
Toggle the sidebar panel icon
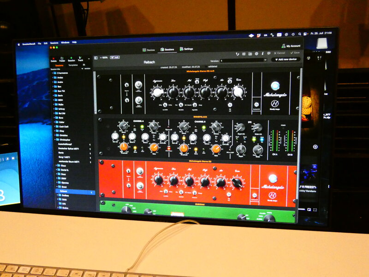96,58
